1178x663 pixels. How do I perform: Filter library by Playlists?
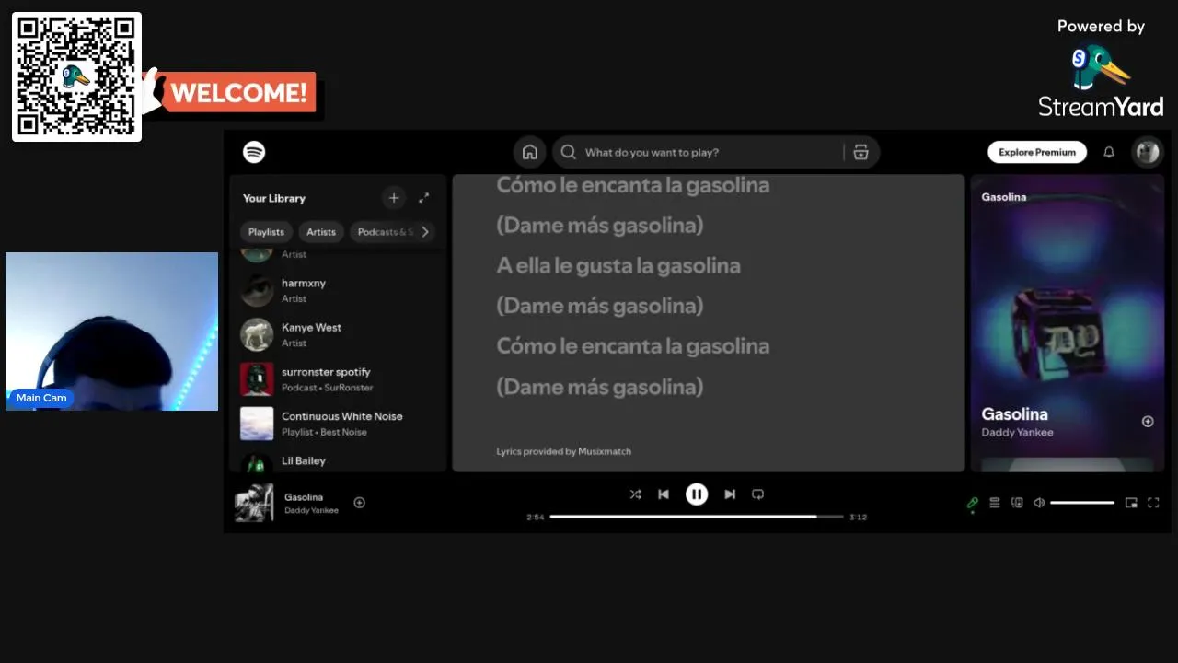266,232
